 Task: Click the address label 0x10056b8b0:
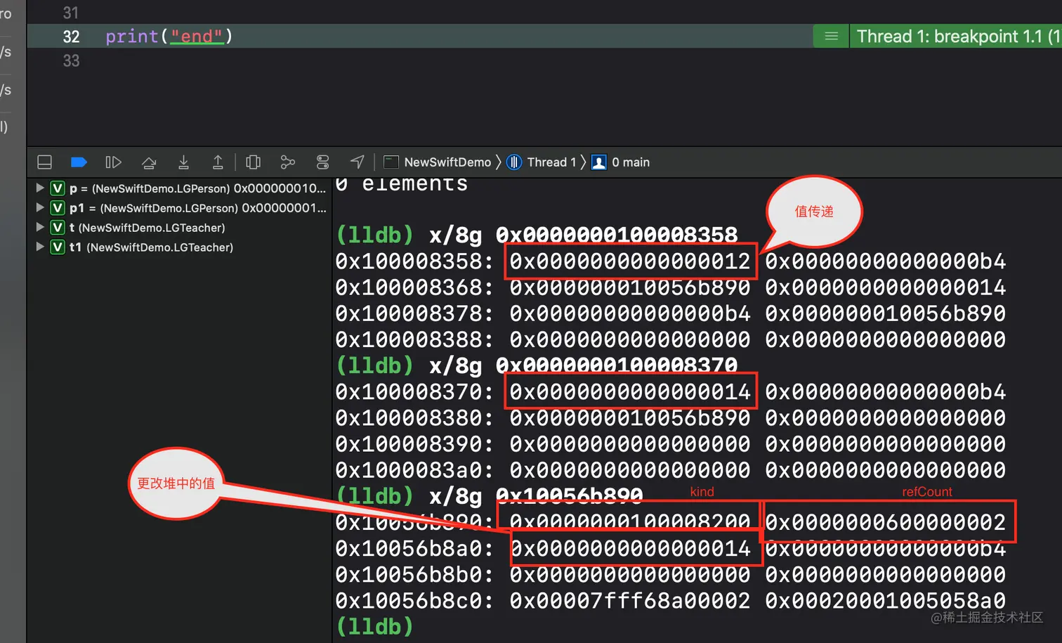[414, 575]
